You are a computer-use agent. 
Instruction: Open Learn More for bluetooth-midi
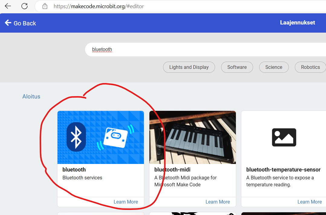coord(218,202)
